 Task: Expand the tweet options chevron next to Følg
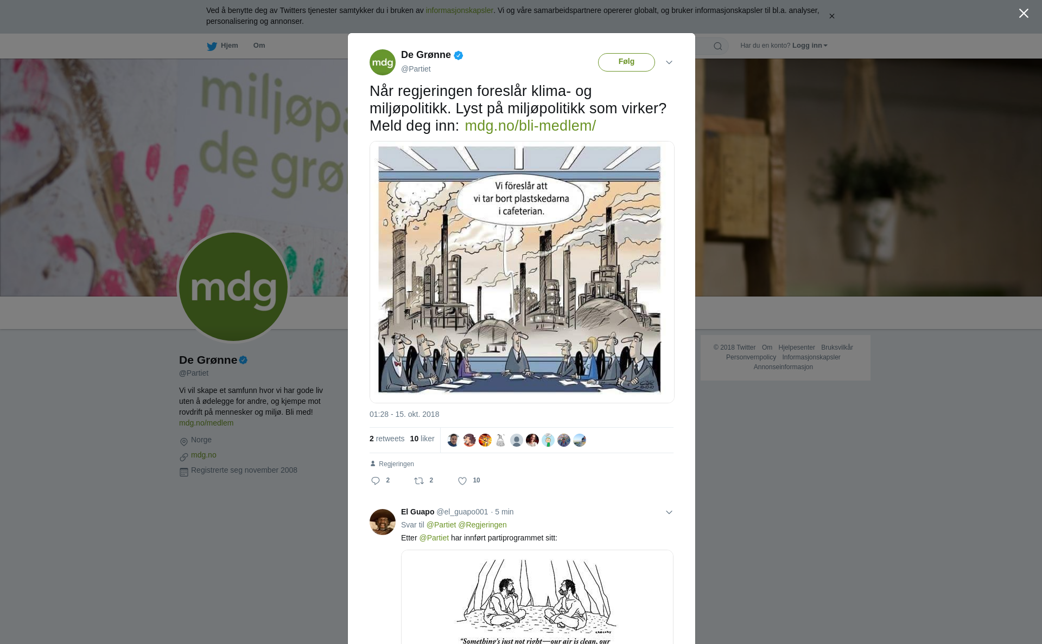(669, 62)
